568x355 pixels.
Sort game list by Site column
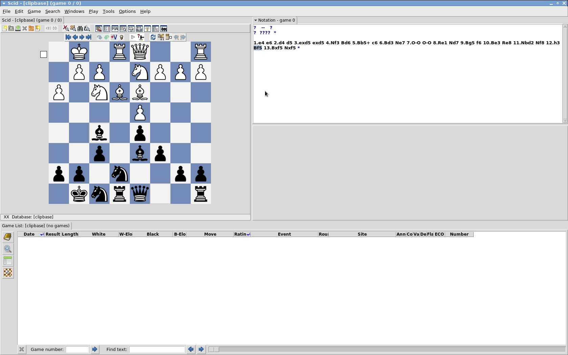362,234
